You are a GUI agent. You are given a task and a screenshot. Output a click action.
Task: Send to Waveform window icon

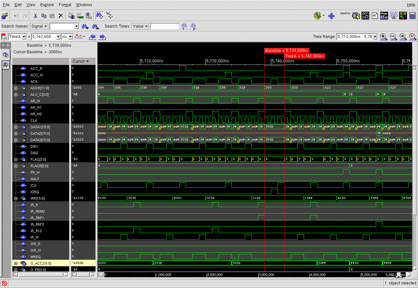[365, 16]
